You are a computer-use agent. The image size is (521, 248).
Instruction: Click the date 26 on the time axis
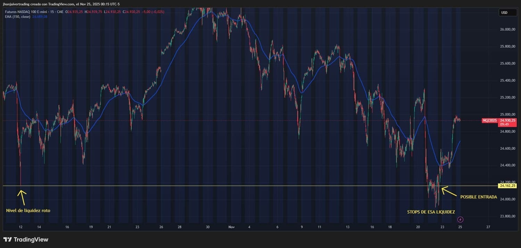coord(161,227)
